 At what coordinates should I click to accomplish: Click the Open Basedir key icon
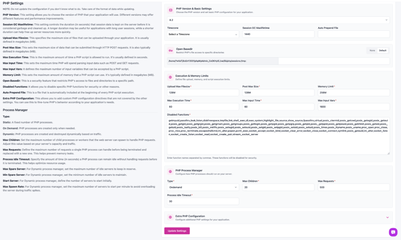tap(170, 51)
